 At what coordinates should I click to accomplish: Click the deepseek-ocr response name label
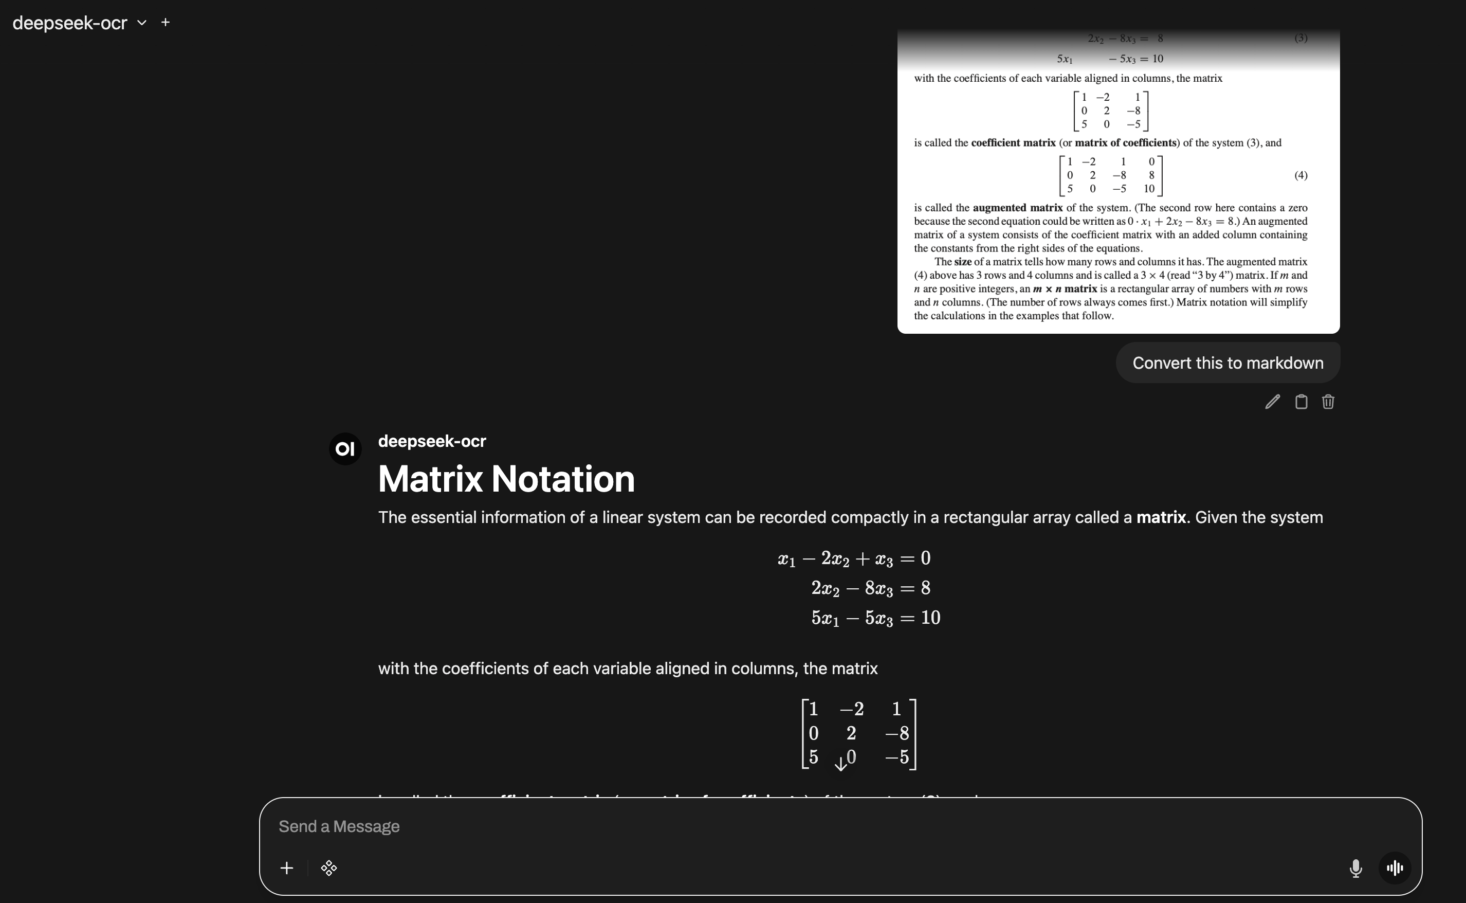tap(432, 441)
